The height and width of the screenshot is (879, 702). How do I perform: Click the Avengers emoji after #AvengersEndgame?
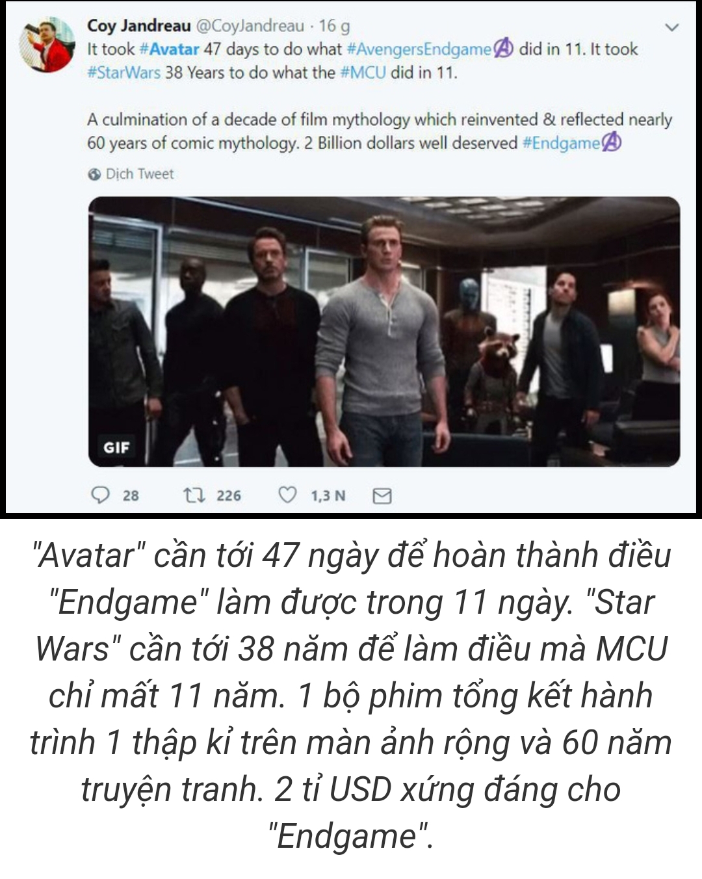pos(504,49)
